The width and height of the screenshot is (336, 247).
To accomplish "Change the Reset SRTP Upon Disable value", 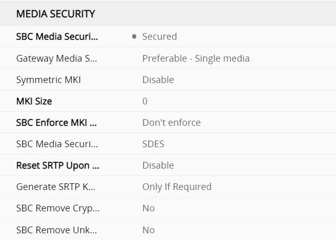I will click(x=158, y=166).
